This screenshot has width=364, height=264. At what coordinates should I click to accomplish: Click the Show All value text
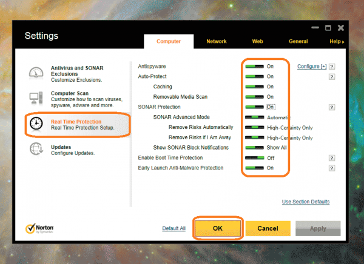coord(277,148)
